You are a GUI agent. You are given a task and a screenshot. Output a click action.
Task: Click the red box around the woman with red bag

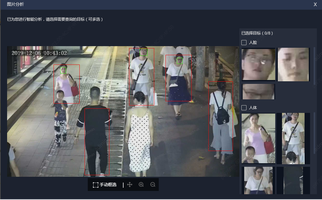(66, 84)
